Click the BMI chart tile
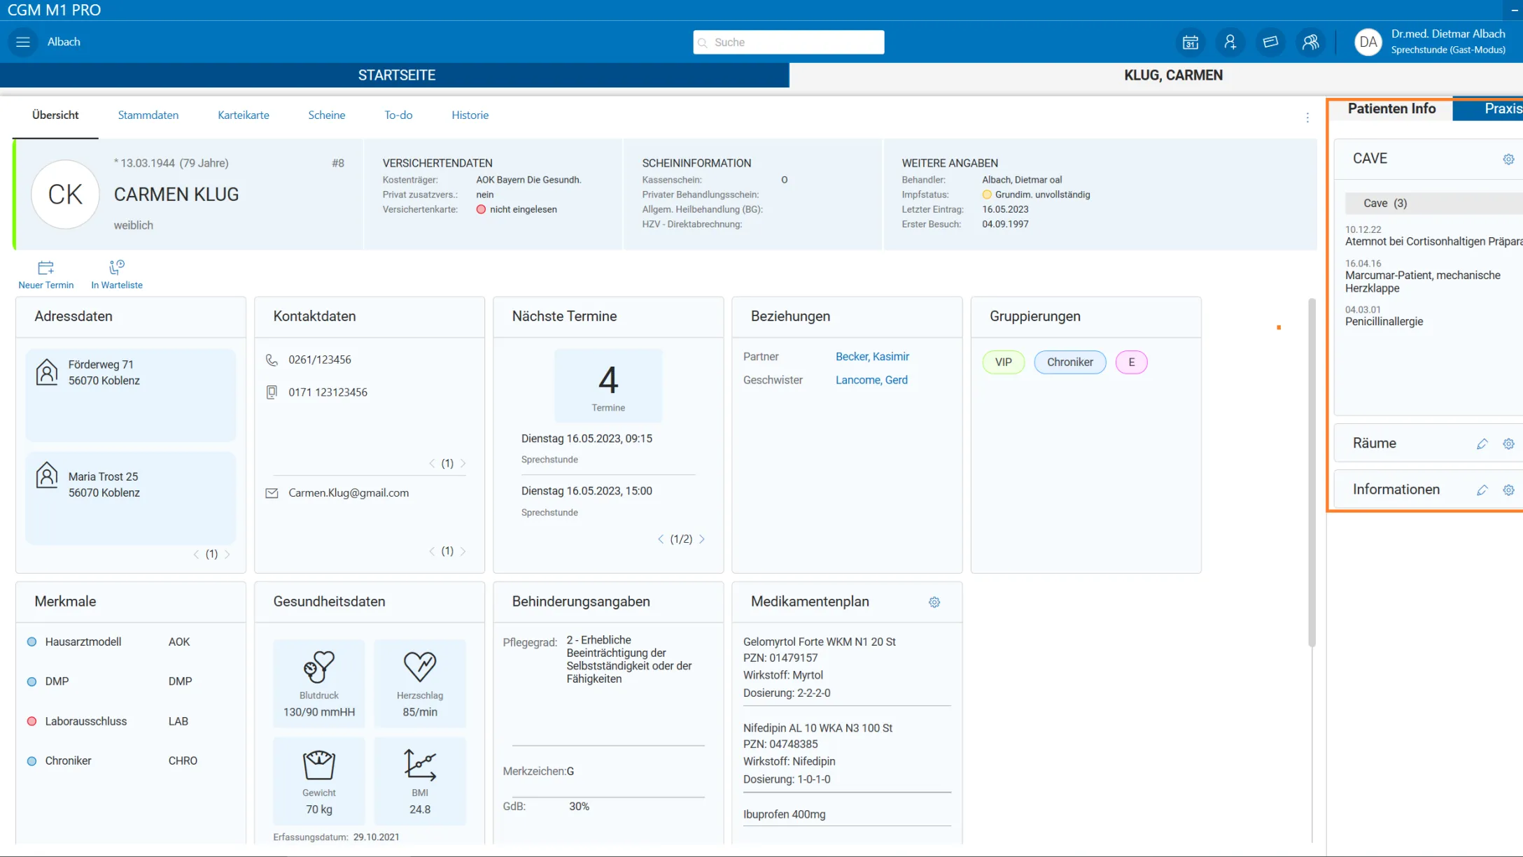Screen dimensions: 1523x857 tap(420, 781)
